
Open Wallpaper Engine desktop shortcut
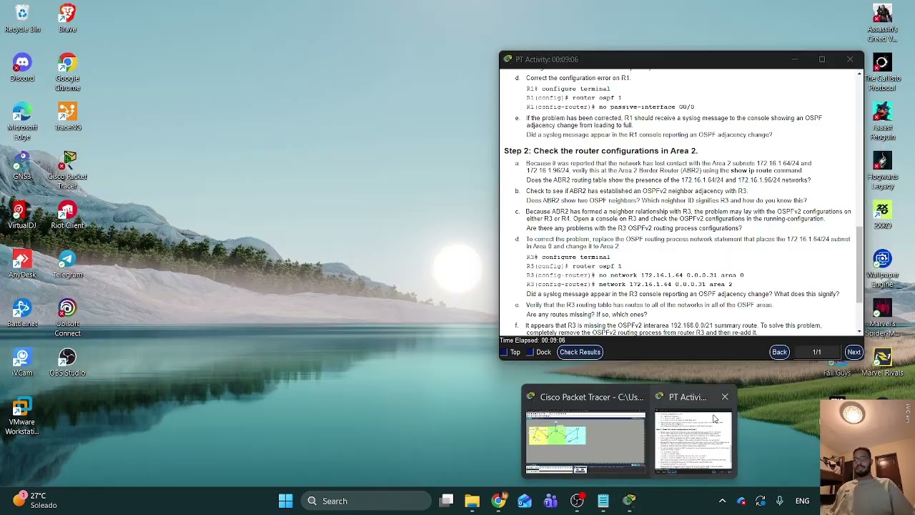882,269
